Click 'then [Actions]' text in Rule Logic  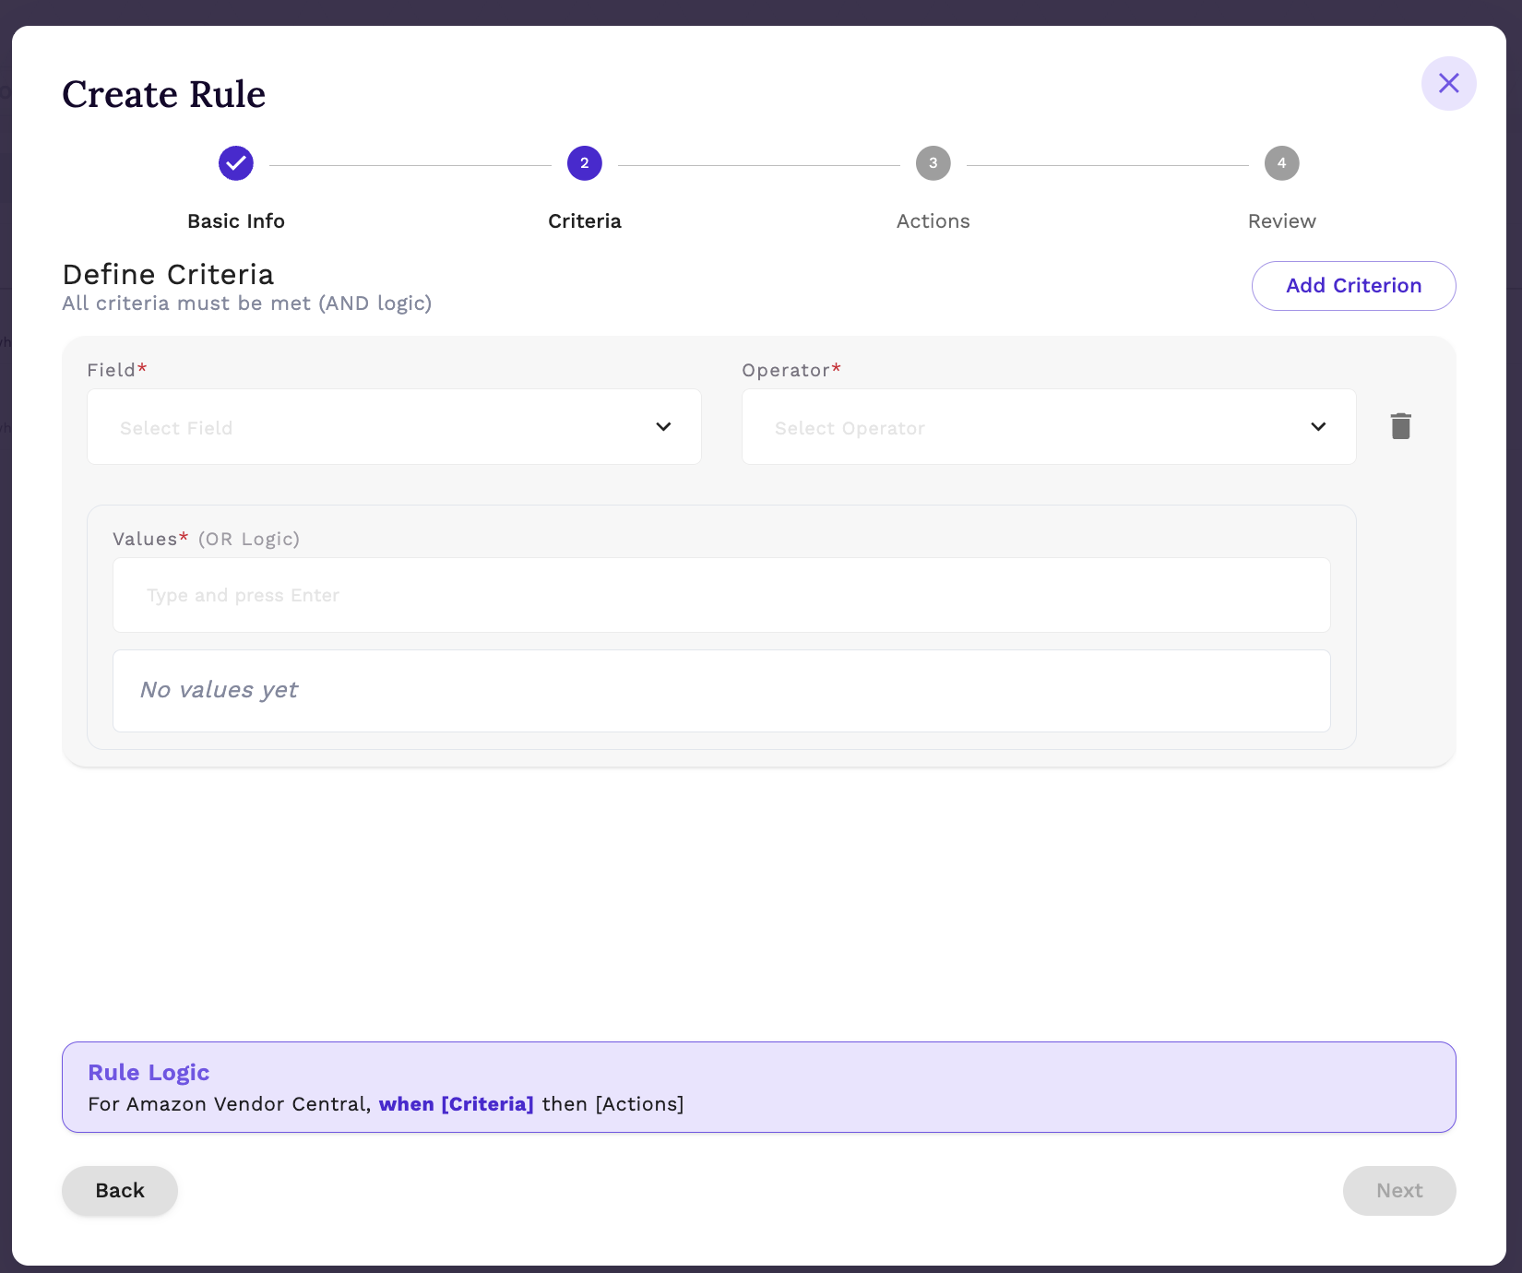[613, 1104]
